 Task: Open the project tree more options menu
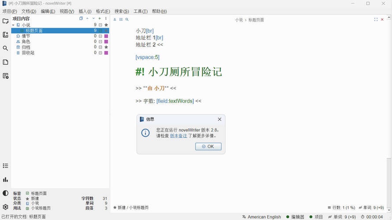click(106, 18)
